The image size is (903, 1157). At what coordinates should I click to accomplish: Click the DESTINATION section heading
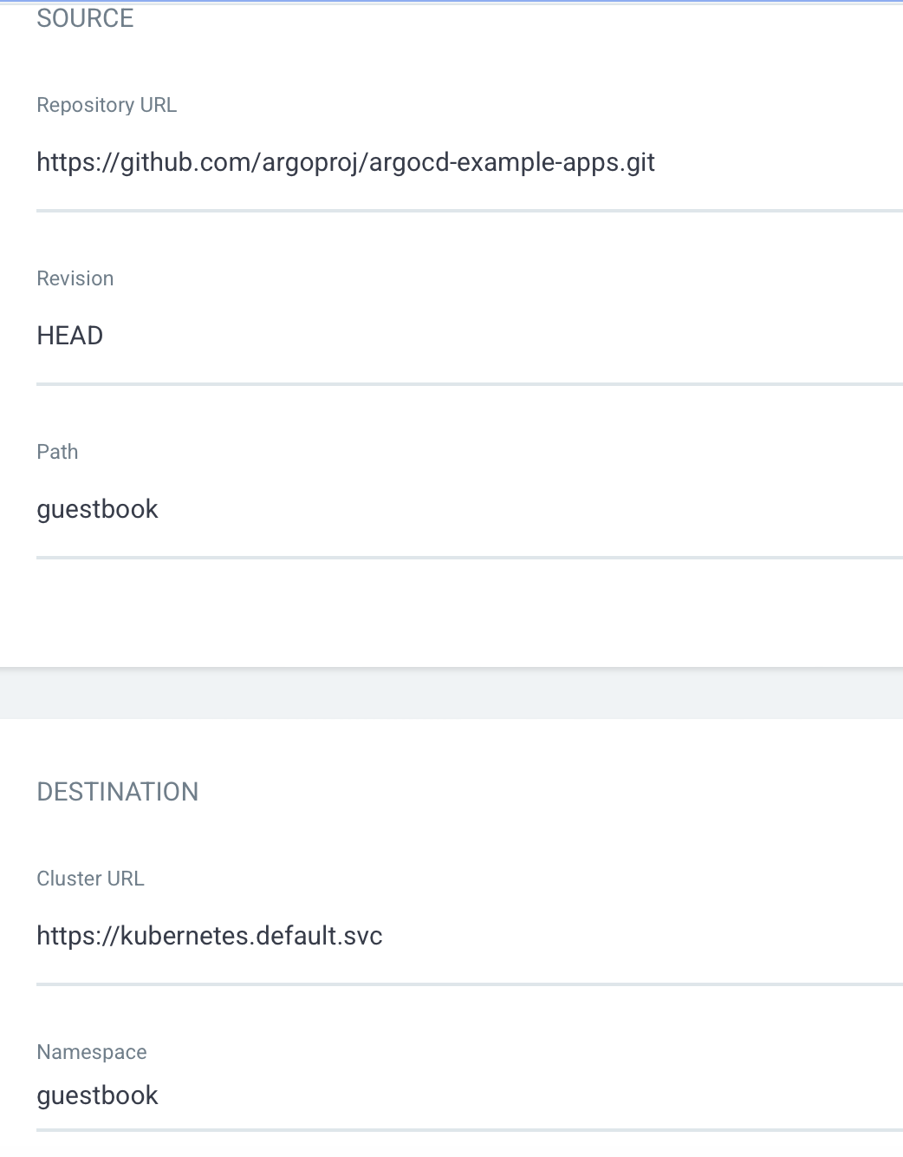[118, 792]
